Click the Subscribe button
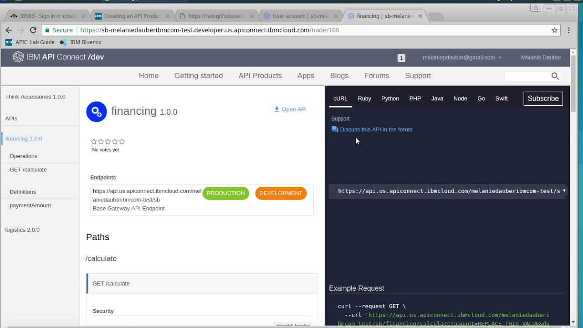Screen dimensions: 583x328 coord(543,98)
